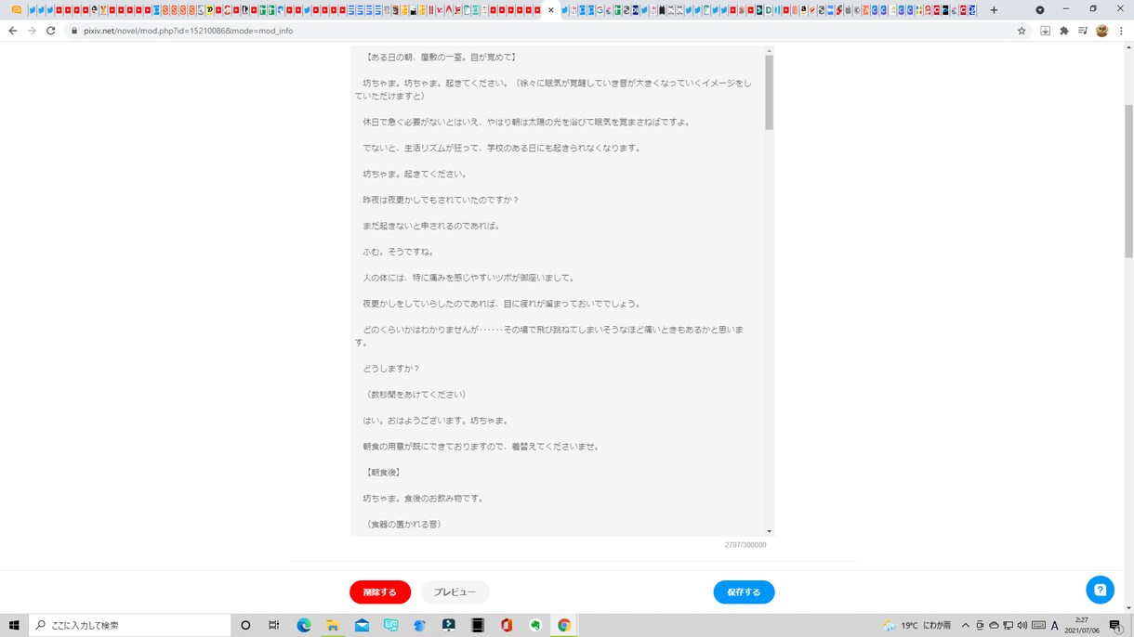Image resolution: width=1134 pixels, height=637 pixels.
Task: Click the line ふむ。そうですね。
Action: [x=399, y=252]
